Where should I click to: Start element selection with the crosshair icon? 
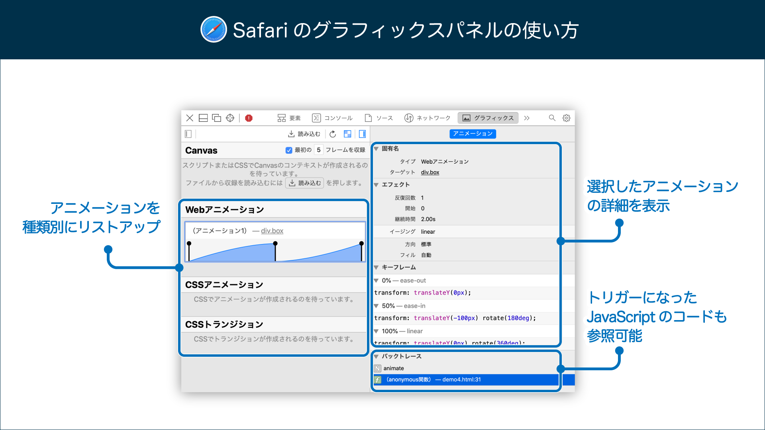[230, 118]
